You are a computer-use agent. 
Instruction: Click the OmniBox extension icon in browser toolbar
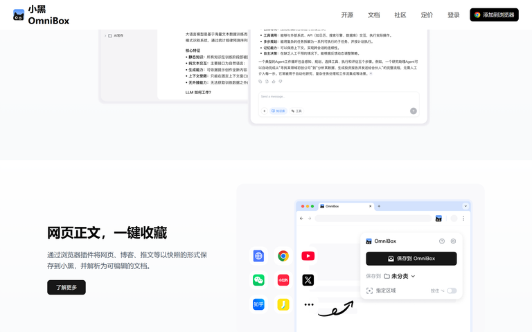pos(438,219)
